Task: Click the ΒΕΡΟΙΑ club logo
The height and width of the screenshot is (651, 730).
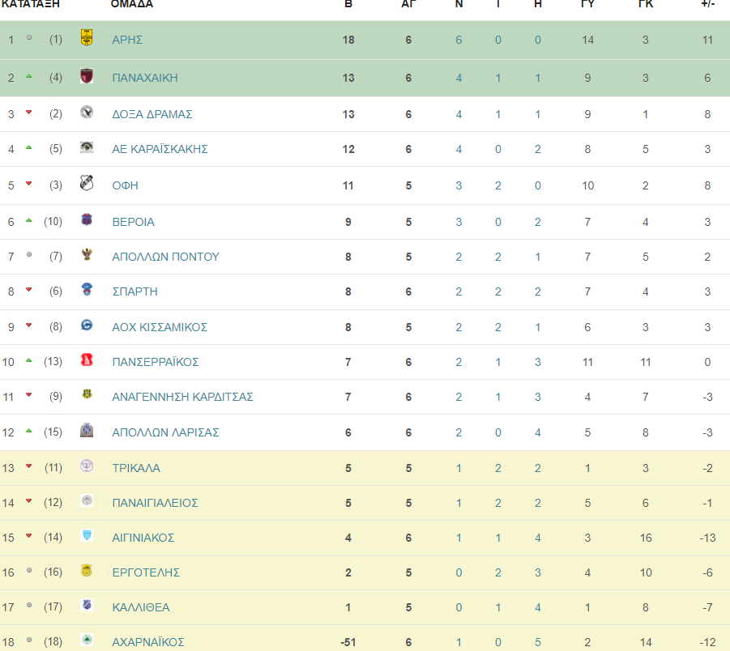Action: click(87, 219)
